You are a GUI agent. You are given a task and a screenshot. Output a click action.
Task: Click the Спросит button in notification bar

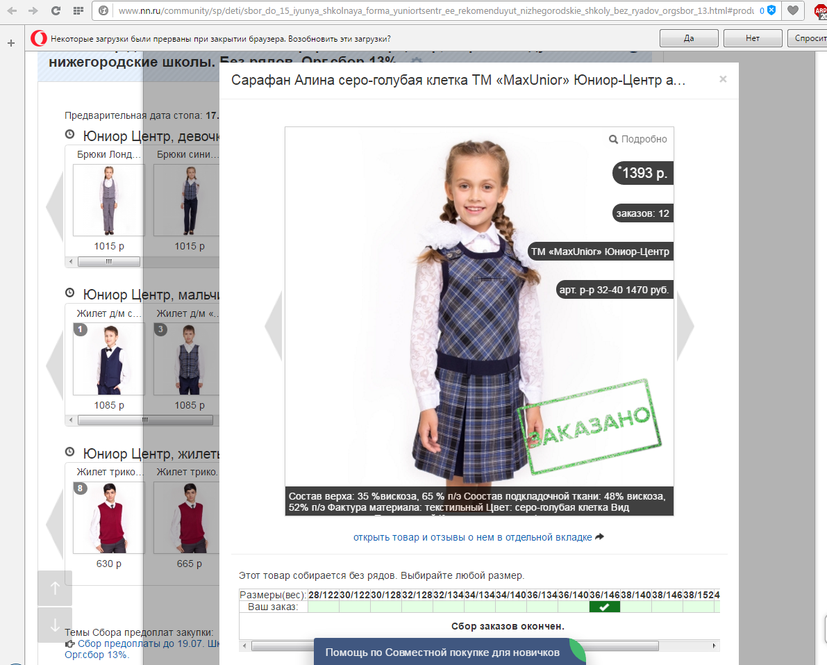click(x=808, y=38)
